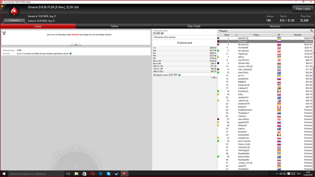Switch to the Home tab
This screenshot has width=315, height=177.
[x=38, y=26]
